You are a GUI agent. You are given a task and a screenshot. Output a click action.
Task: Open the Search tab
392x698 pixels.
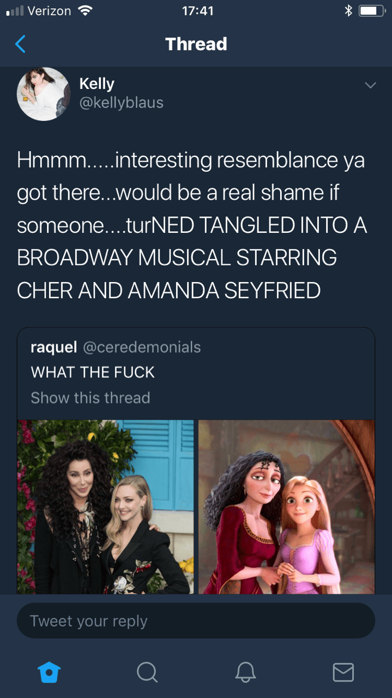coord(147,672)
